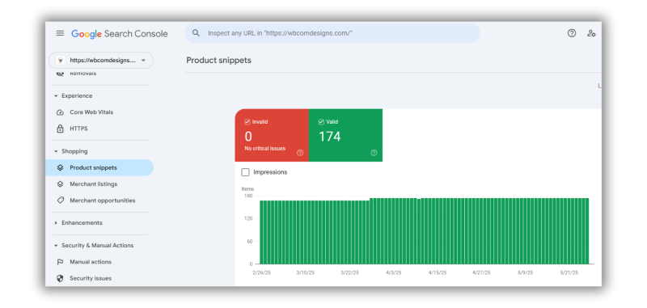Click the Security issues shield icon
Image resolution: width=647 pixels, height=308 pixels.
60,278
